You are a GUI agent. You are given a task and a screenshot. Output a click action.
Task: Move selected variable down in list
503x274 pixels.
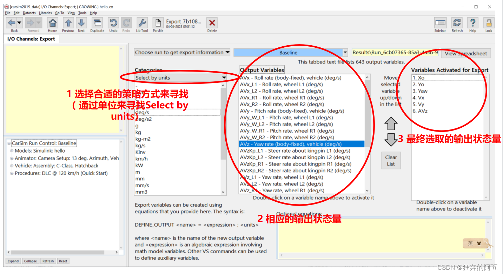pos(391,139)
